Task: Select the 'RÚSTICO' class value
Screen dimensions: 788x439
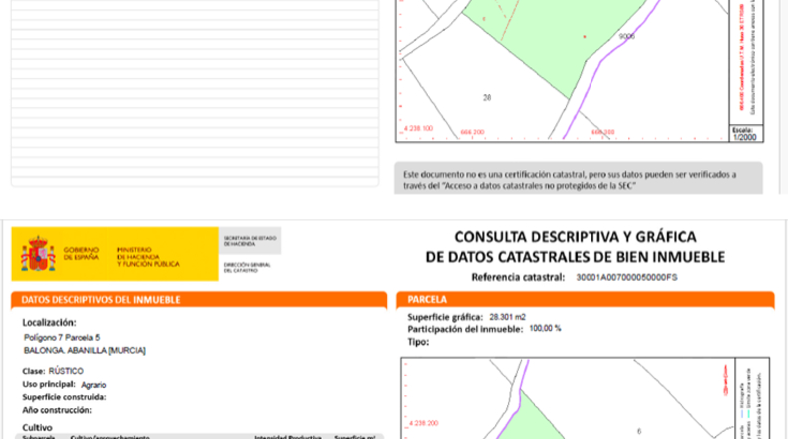Action: tap(66, 371)
